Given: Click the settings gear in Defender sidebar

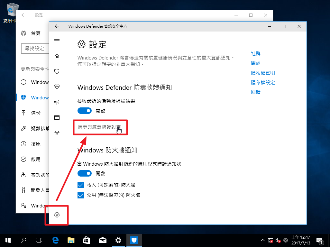Looking at the screenshot, I should pos(57,215).
